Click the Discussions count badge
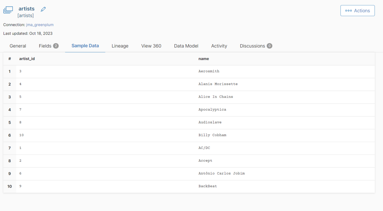Viewport: 383px width, 211px height. click(269, 46)
